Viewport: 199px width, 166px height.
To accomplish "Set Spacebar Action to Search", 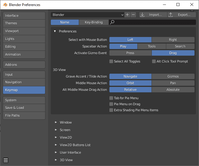I will (180, 46).
